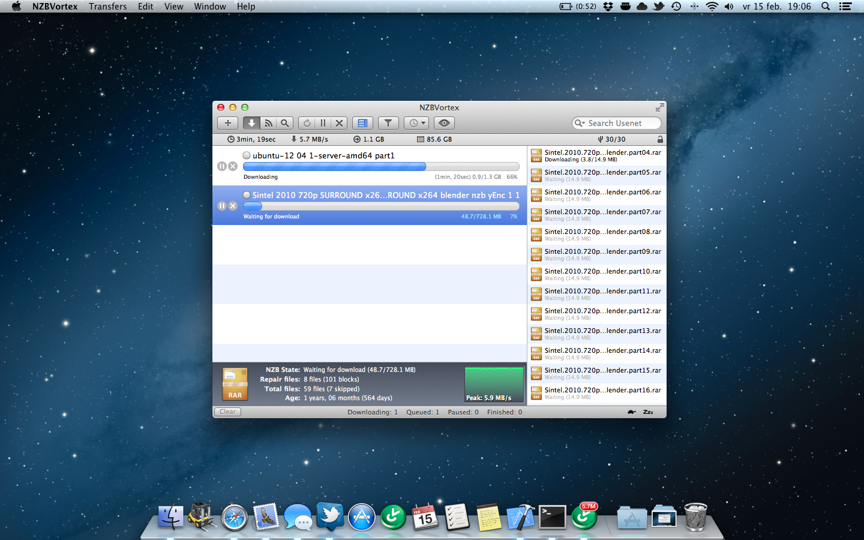Click the Finished: 0 status counter
The image size is (864, 540).
click(505, 412)
